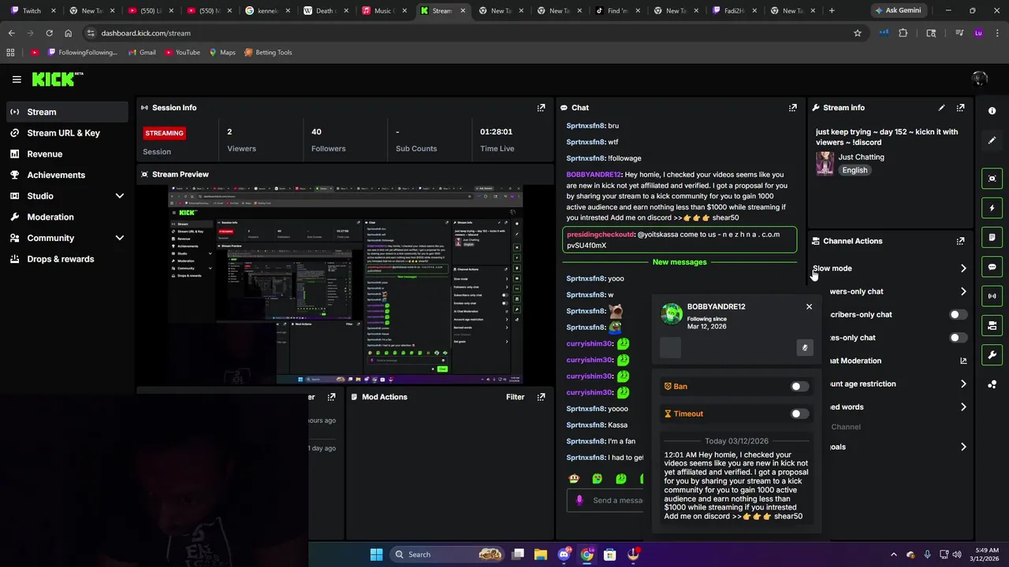Click username presidingcheckoutd in chat
Screen dimensions: 1009x567
click(x=600, y=235)
